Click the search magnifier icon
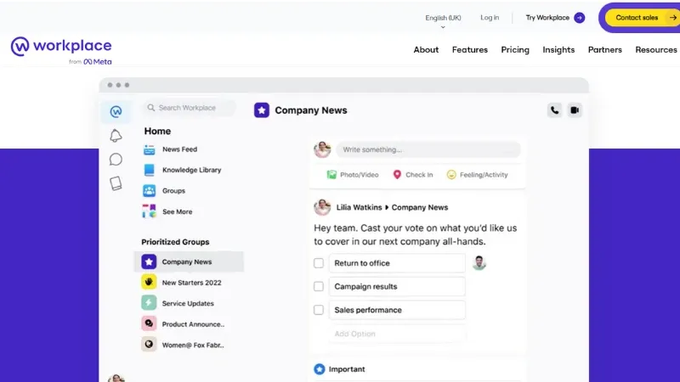Viewport: 680px width, 382px height. tap(151, 108)
